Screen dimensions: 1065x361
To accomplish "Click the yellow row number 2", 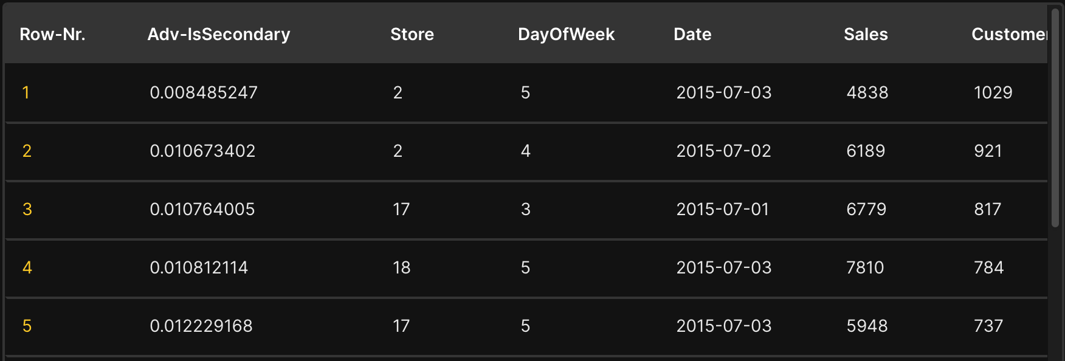I will tap(27, 151).
